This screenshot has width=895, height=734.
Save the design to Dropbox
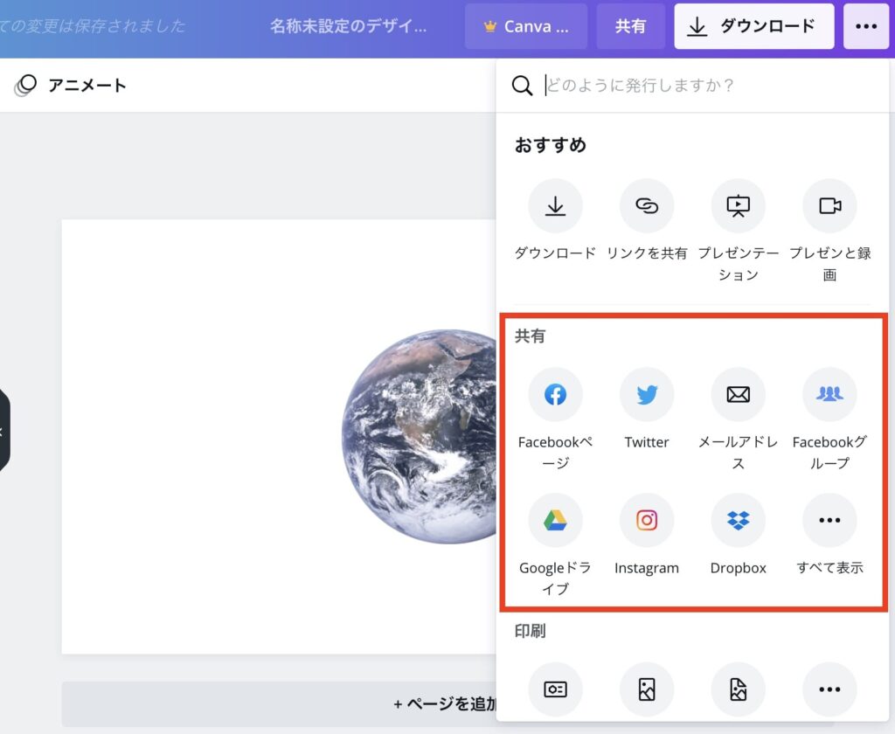(x=738, y=520)
